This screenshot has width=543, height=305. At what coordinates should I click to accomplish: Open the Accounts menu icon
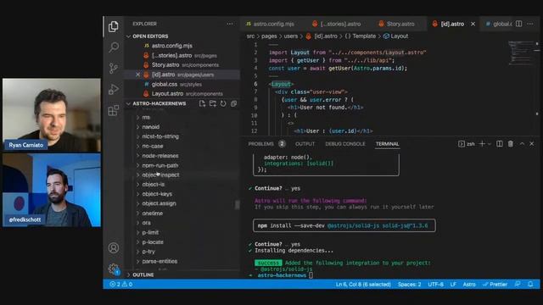coord(114,248)
